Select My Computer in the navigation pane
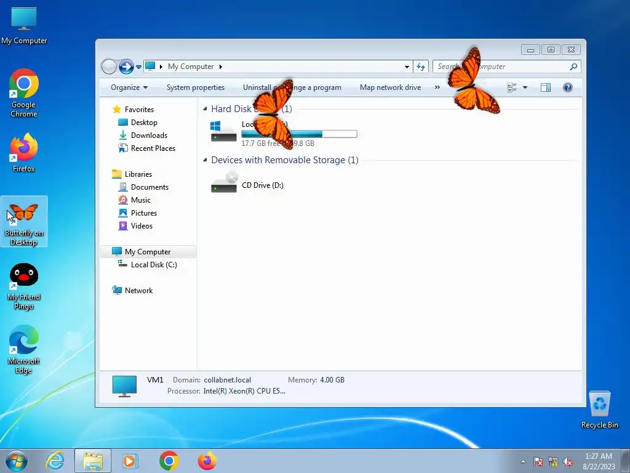 click(x=148, y=252)
